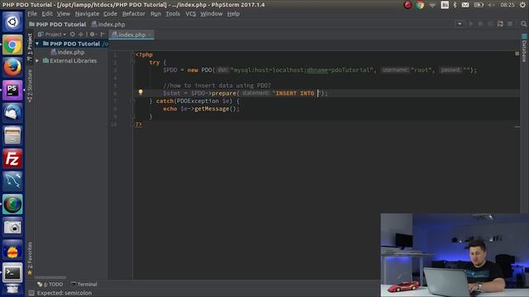The image size is (529, 297).
Task: Click the 'INSERT INTO' string in code
Action: pos(295,93)
